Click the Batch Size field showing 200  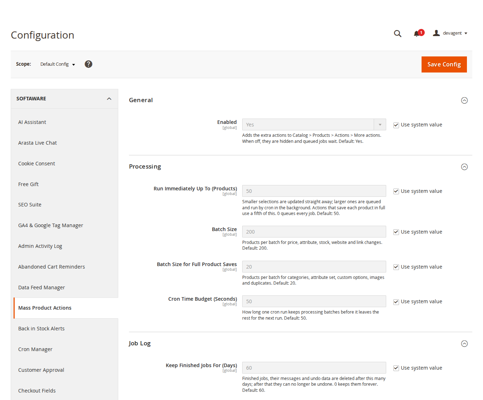(x=314, y=232)
